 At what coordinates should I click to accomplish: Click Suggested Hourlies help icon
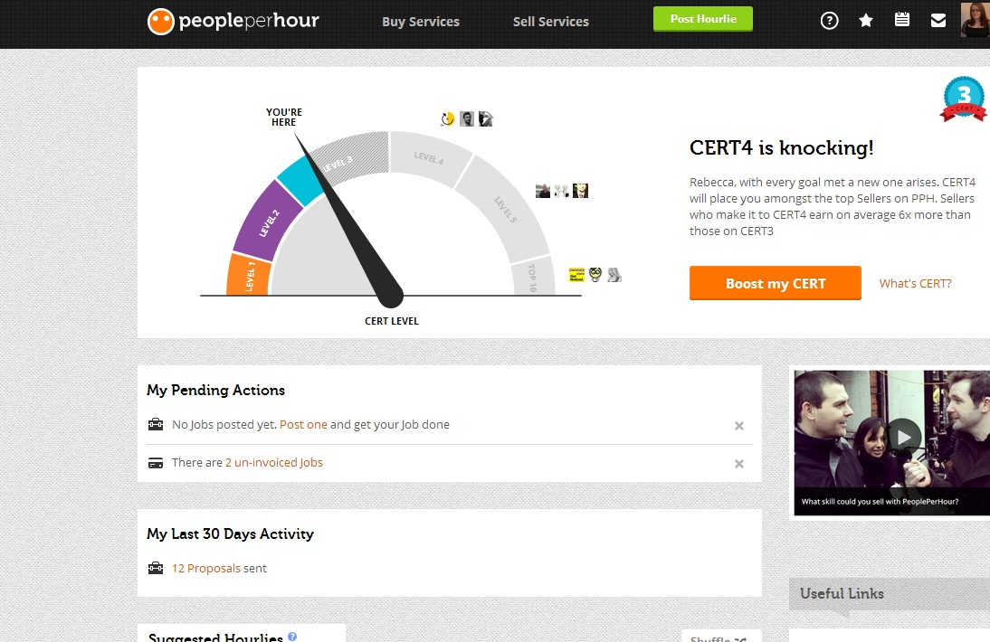point(292,636)
